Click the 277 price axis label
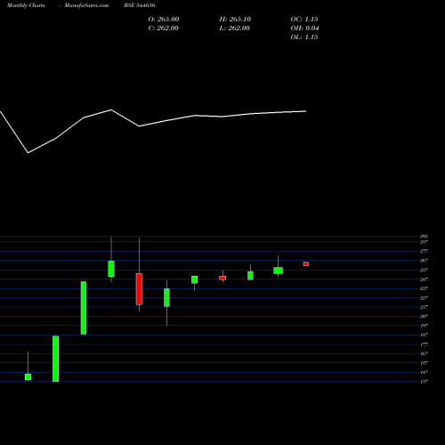 click(x=424, y=251)
